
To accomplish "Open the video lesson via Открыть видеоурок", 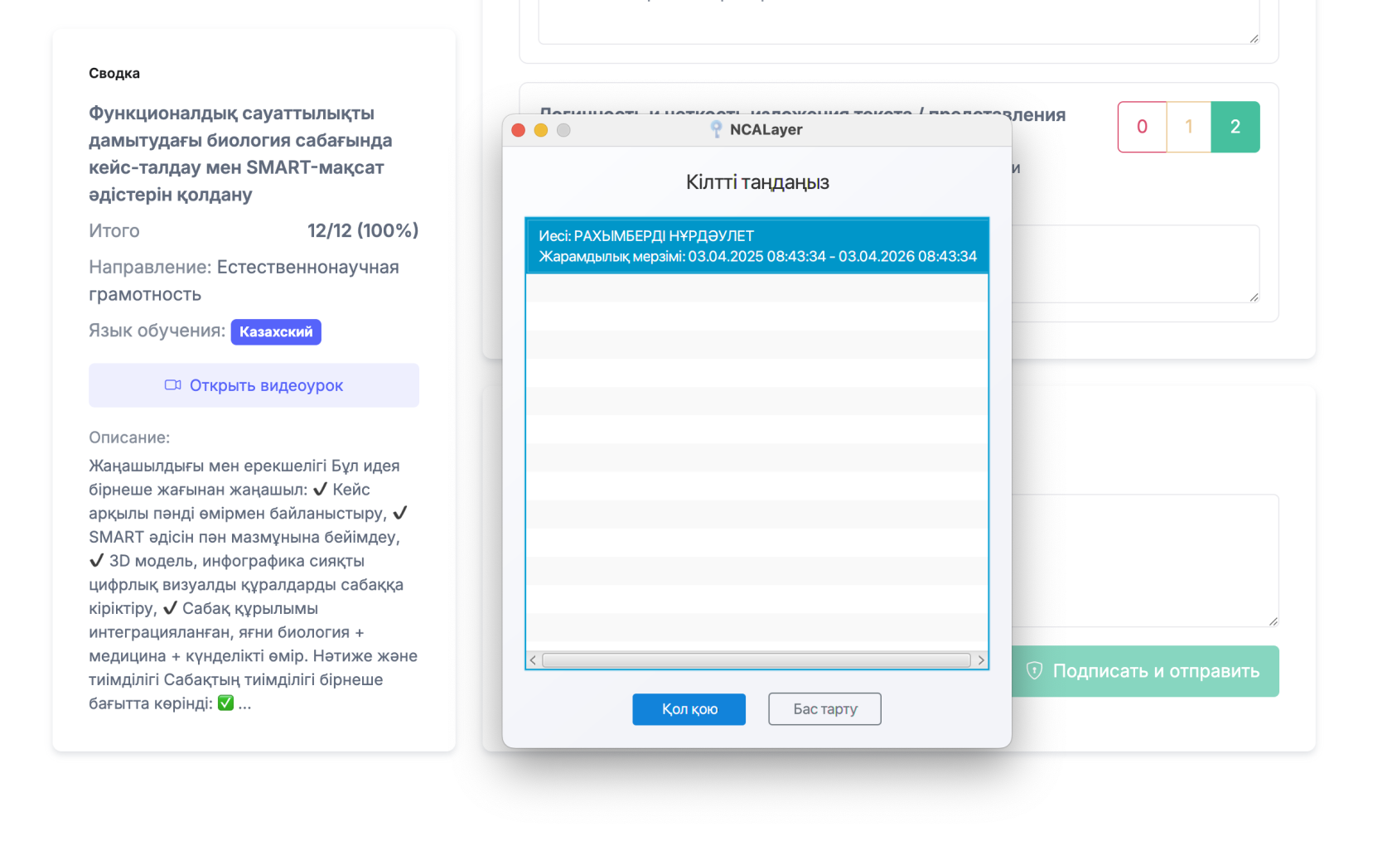I will (254, 385).
